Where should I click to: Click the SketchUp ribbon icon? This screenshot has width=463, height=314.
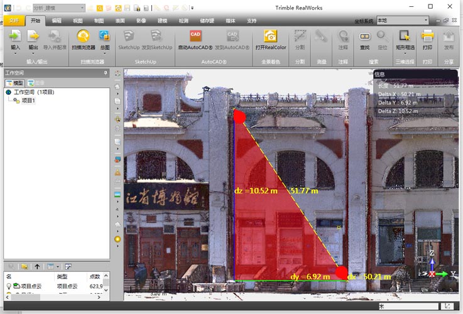click(129, 36)
